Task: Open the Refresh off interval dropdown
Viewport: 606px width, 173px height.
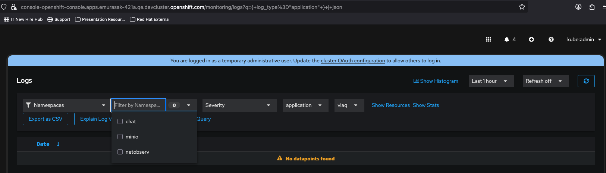Action: tap(545, 81)
